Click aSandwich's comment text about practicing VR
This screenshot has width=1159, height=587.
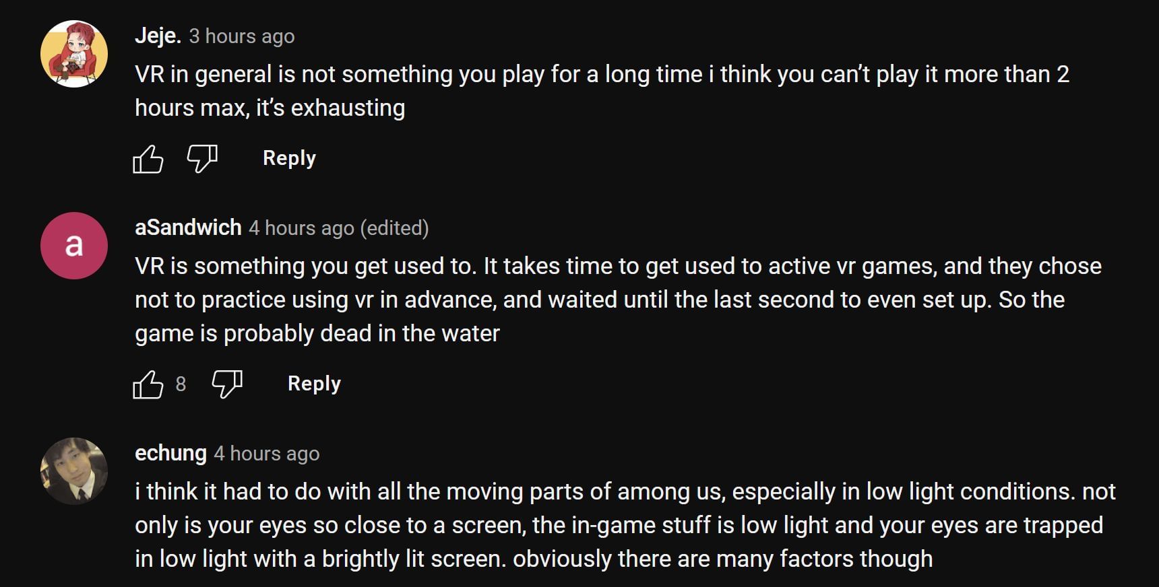coord(617,300)
